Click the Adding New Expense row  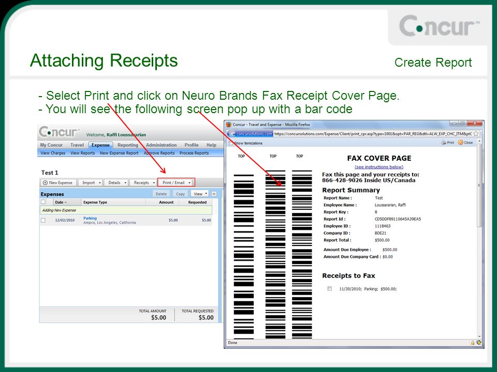126,210
